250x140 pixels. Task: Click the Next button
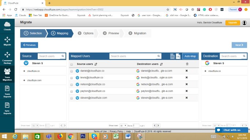(239, 45)
